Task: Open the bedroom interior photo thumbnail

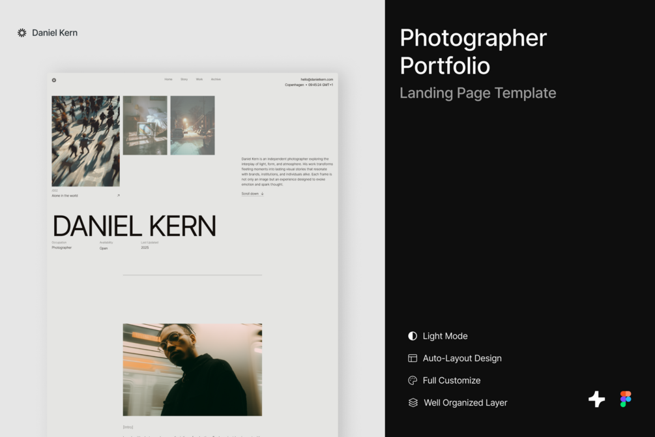Action: click(145, 125)
